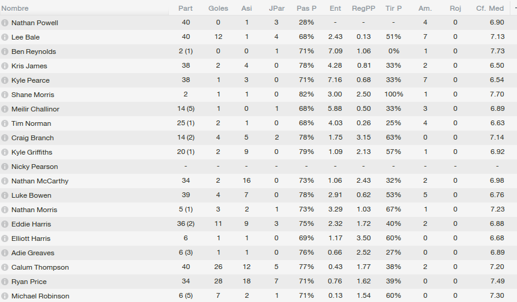Click info icon next to Craig Branch
The image size is (517, 302).
pyautogui.click(x=5, y=138)
